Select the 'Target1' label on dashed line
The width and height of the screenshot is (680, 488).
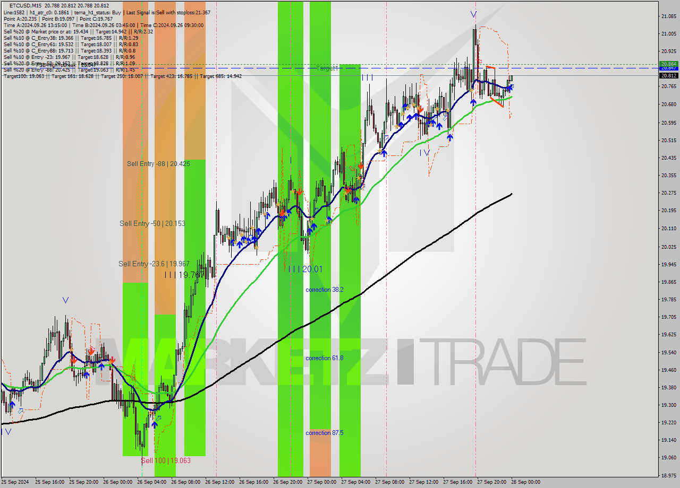(327, 68)
